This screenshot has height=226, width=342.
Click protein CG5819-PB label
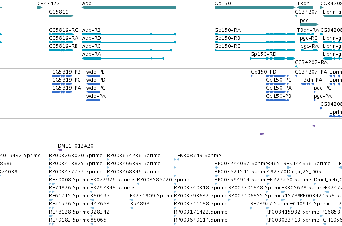point(66,72)
